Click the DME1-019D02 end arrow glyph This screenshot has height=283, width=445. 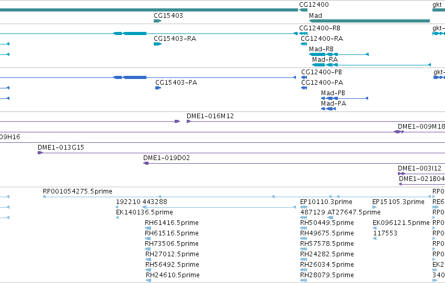pyautogui.click(x=146, y=163)
